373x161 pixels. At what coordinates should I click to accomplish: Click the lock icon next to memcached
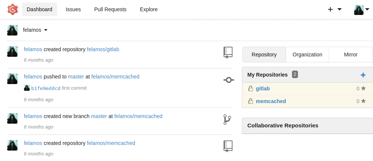pyautogui.click(x=251, y=101)
